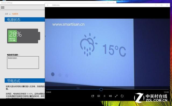Image resolution: width=172 pixels, height=106 pixels.
Task: Click inside the battery status message box
Action: pos(23,63)
